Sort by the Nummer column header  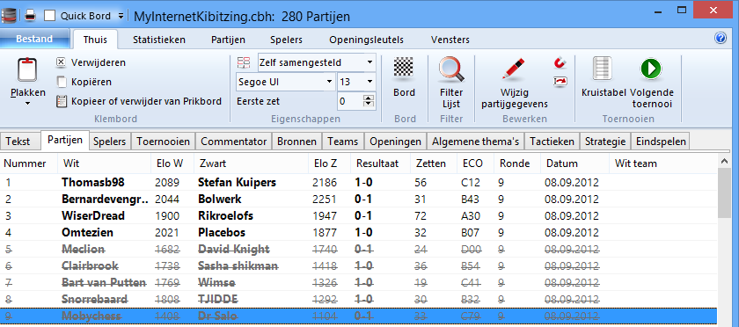pyautogui.click(x=28, y=164)
